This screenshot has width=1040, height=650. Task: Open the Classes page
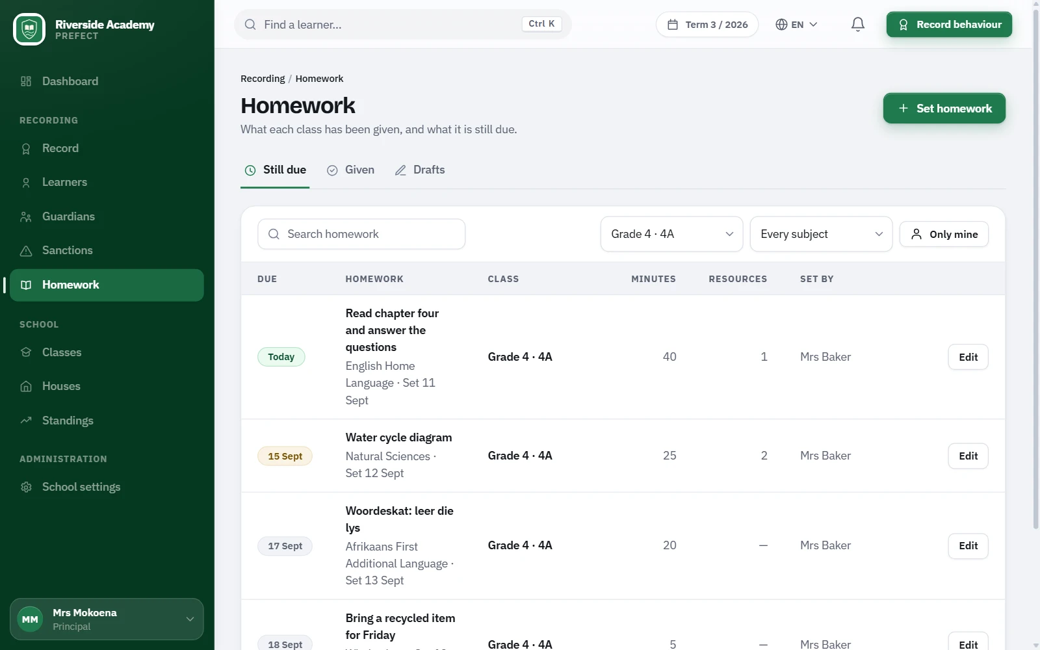107,352
